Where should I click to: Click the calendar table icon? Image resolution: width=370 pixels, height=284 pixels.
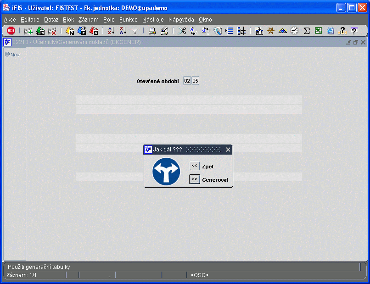click(259, 31)
